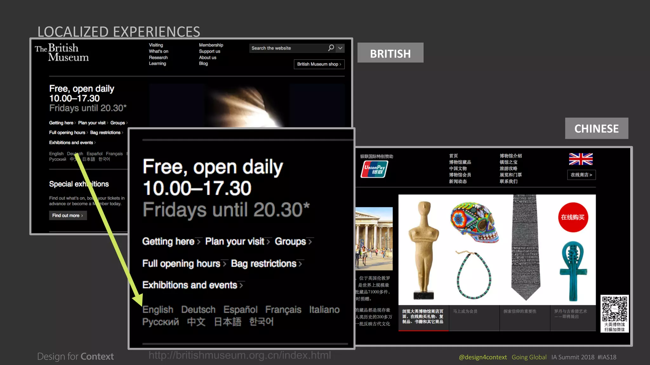Select Français in enlarged language list

pos(283,310)
